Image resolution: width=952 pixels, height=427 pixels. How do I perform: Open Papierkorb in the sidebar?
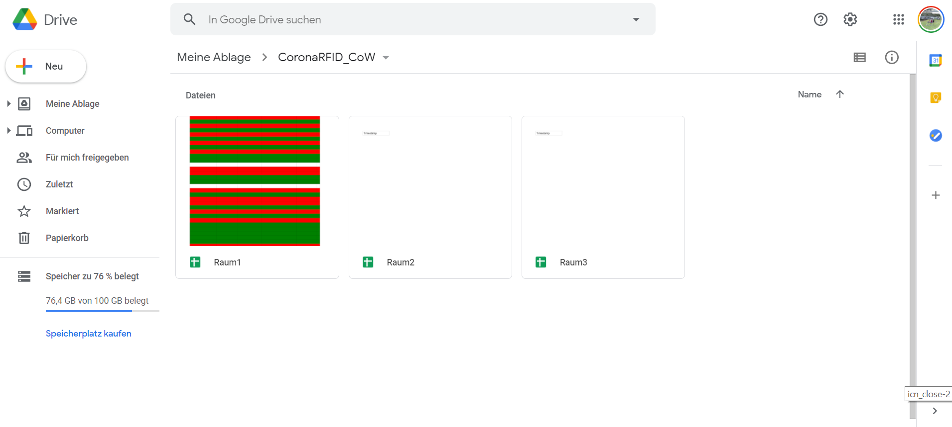pos(67,238)
